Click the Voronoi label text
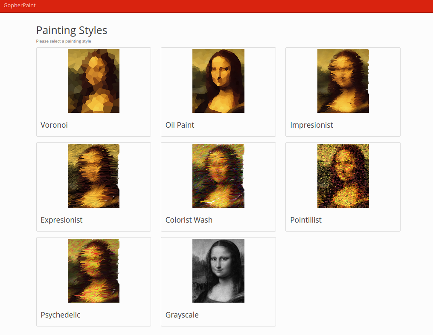The width and height of the screenshot is (433, 335). click(x=54, y=125)
